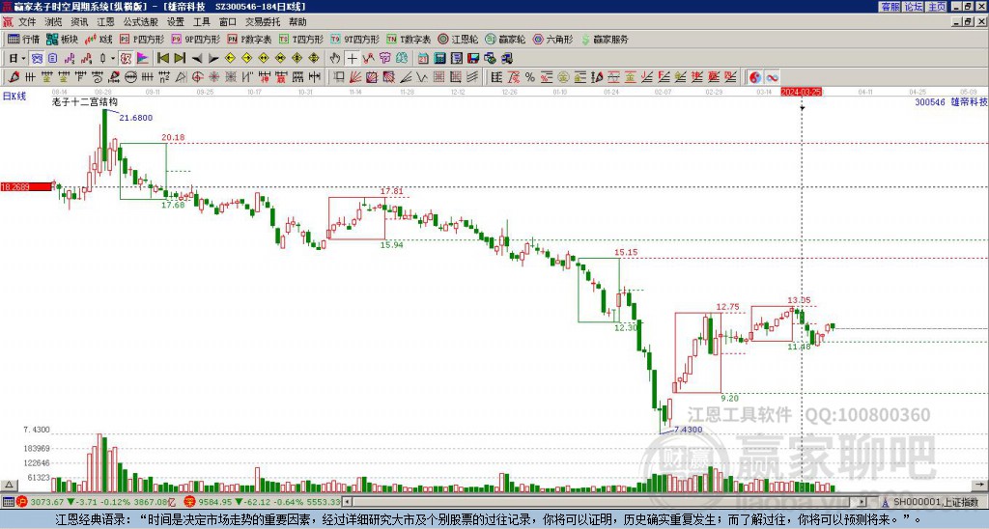
Task: Toggle the infinity symbol icon
Action: (772, 77)
